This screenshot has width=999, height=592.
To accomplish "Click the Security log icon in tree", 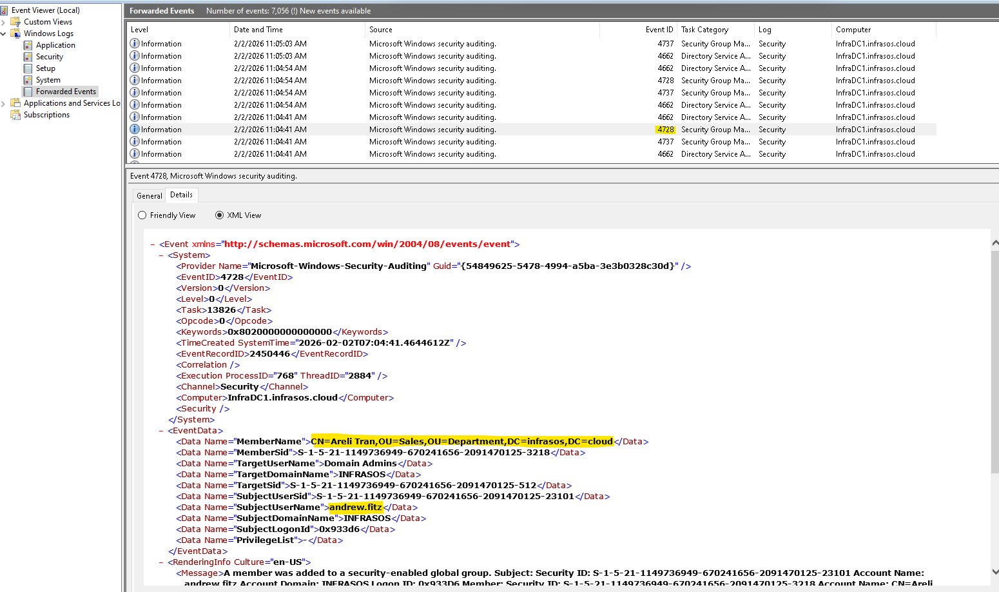I will 28,57.
